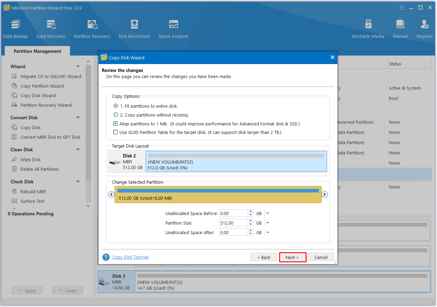Switch to the Partition Management tab

(x=37, y=51)
